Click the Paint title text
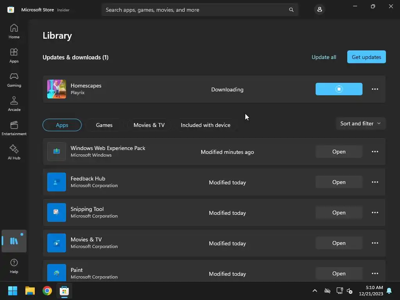This screenshot has width=400, height=300. (x=77, y=270)
